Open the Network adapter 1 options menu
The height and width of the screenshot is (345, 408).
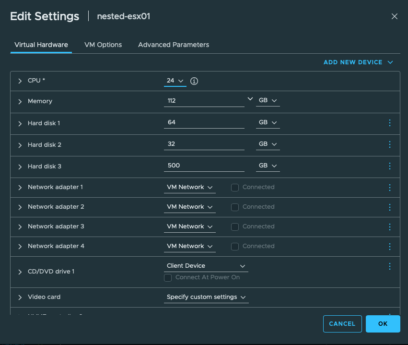point(389,188)
